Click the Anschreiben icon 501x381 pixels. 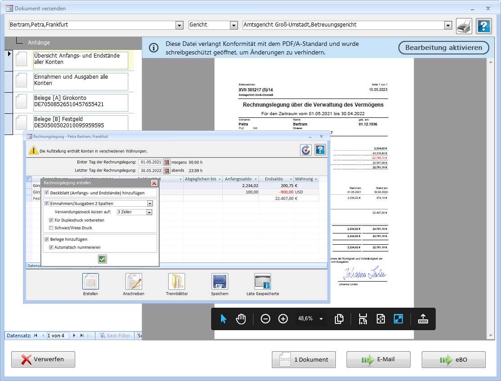pos(134,281)
